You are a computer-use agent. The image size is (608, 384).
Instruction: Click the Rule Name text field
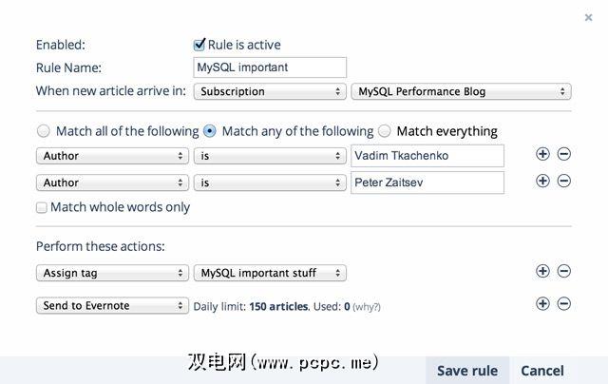pos(269,67)
